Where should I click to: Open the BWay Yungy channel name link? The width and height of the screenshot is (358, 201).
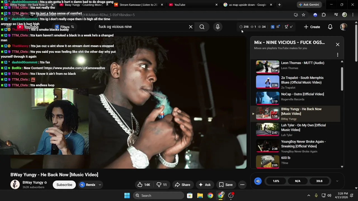[x=33, y=182]
